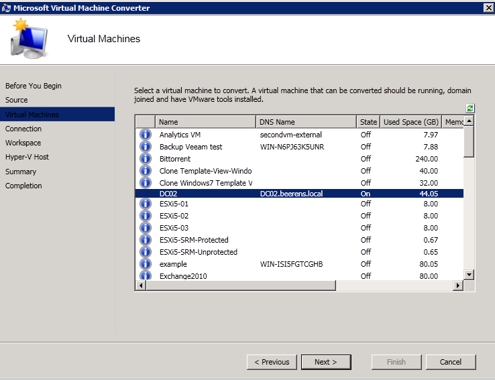Open the Source wizard step
Image resolution: width=495 pixels, height=380 pixels.
pyautogui.click(x=16, y=100)
